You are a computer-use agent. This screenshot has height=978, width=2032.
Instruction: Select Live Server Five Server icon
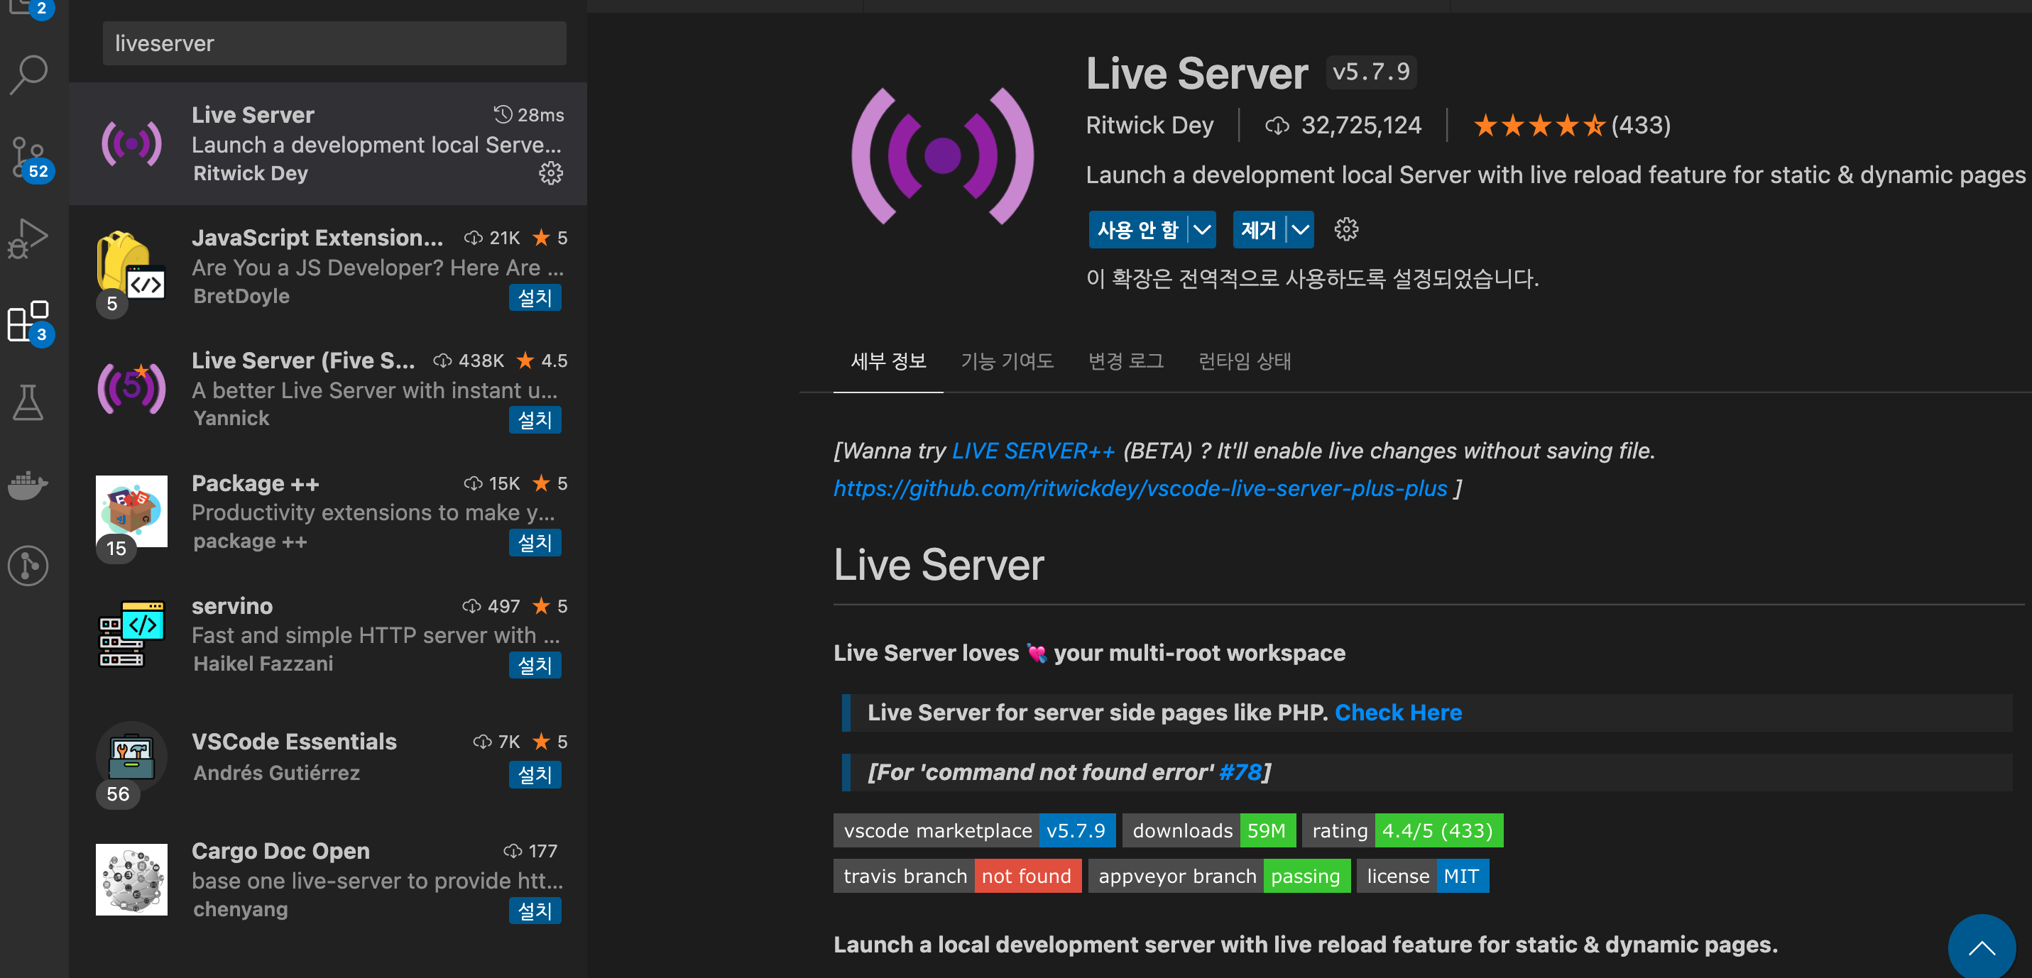point(131,388)
